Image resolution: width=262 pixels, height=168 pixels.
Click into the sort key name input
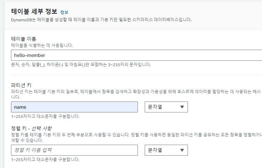[x=74, y=150]
